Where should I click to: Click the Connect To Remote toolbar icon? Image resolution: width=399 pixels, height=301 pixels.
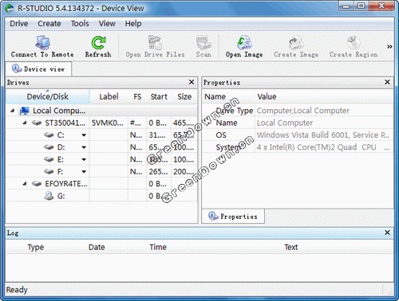pyautogui.click(x=42, y=42)
